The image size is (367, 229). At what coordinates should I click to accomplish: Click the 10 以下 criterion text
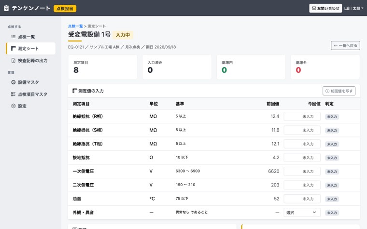[182, 157]
